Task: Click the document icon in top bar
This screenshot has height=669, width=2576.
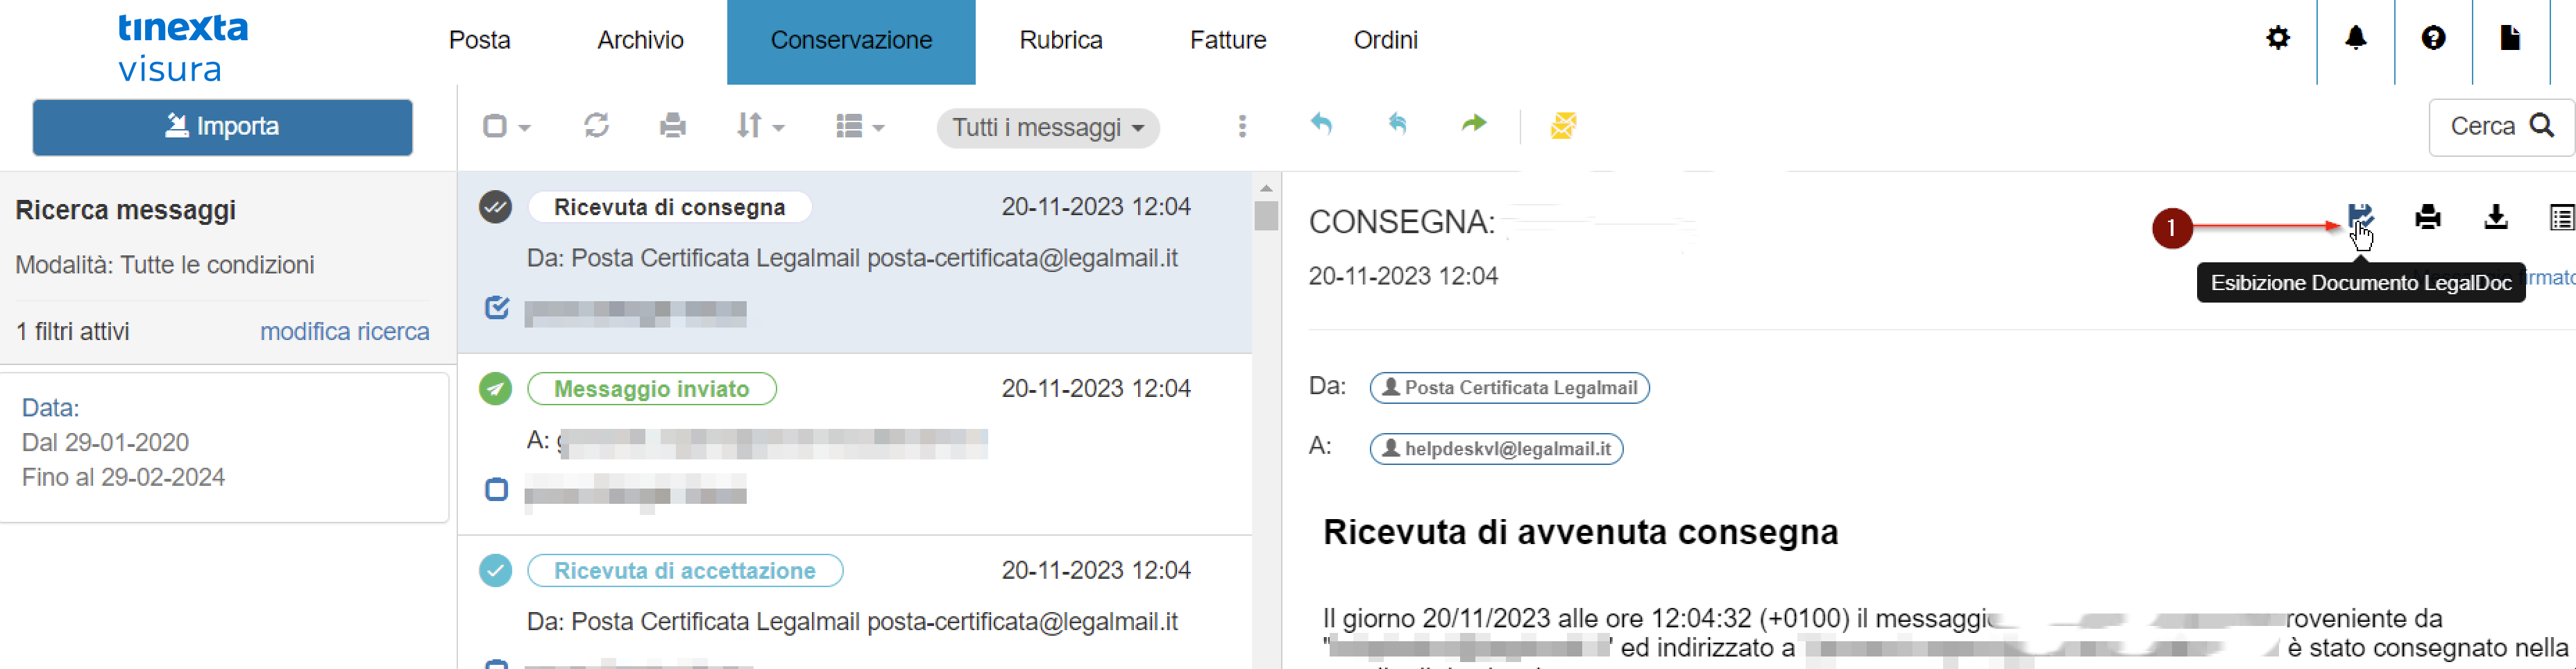Action: [x=2510, y=38]
